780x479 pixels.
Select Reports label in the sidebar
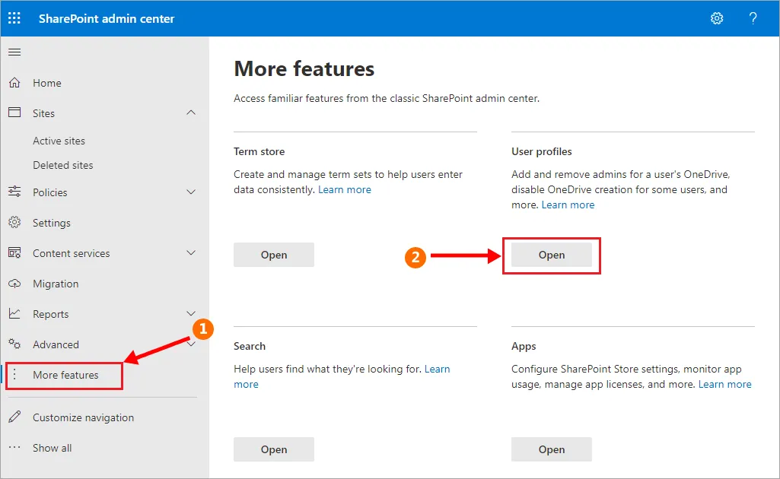pyautogui.click(x=50, y=314)
